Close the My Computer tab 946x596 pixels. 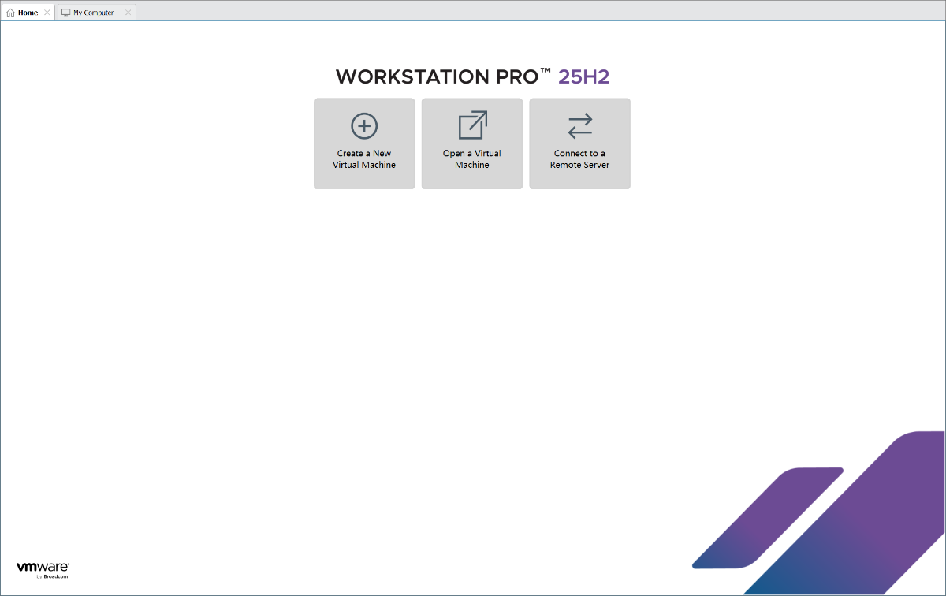click(128, 13)
